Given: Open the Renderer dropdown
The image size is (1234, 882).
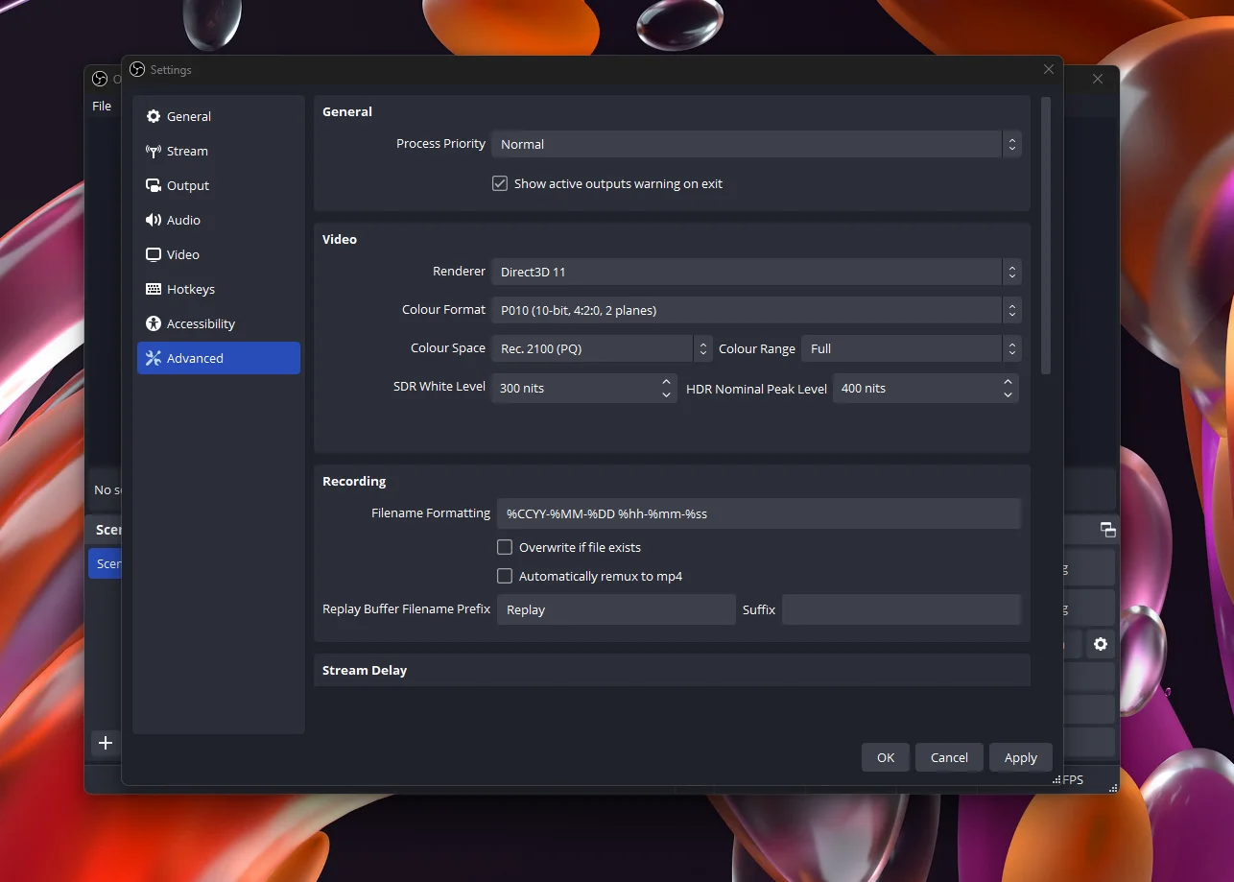Looking at the screenshot, I should click(756, 272).
